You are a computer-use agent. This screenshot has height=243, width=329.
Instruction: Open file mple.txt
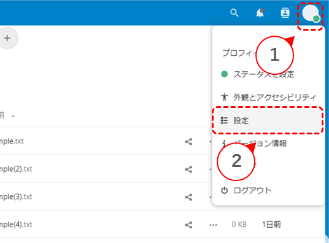pos(12,141)
